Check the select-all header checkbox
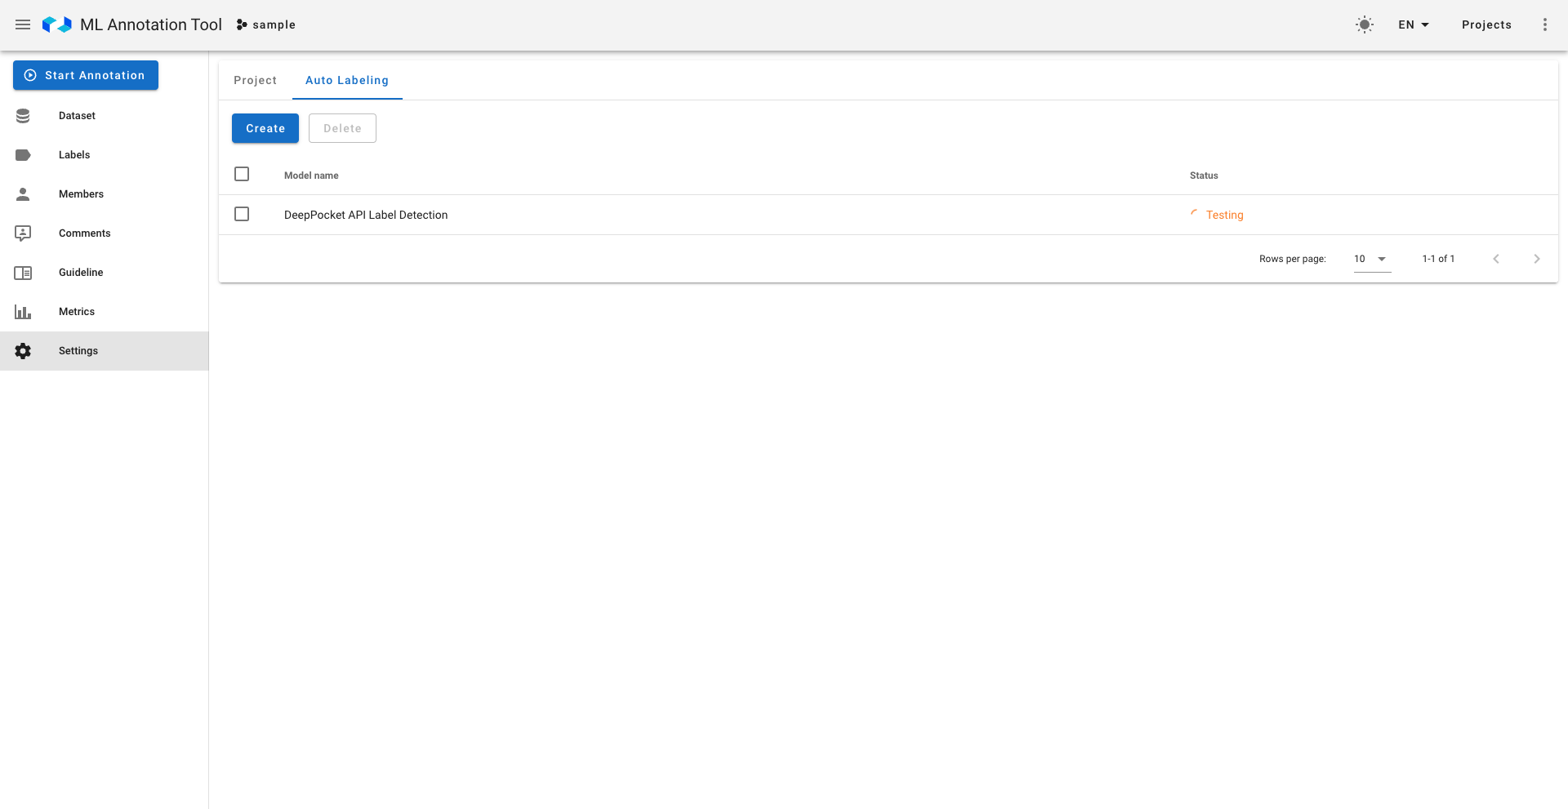 coord(242,174)
